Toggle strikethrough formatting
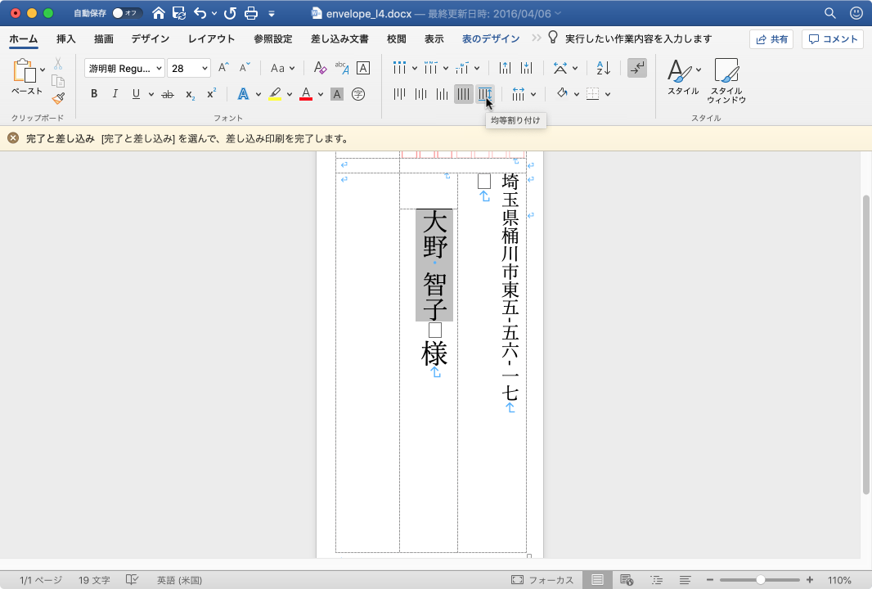This screenshot has height=589, width=872. [168, 95]
